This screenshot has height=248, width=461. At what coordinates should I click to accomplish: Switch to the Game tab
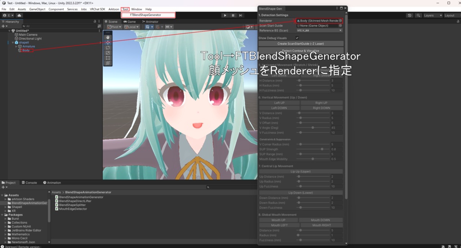click(129, 22)
